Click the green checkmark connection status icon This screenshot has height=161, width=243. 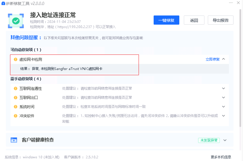point(16,21)
